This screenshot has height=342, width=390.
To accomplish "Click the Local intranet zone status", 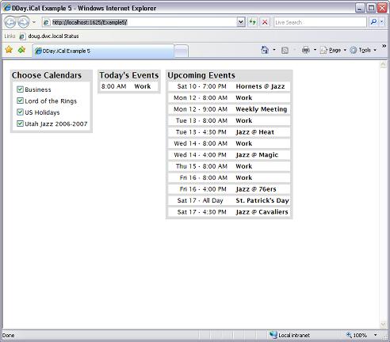I will click(x=289, y=335).
